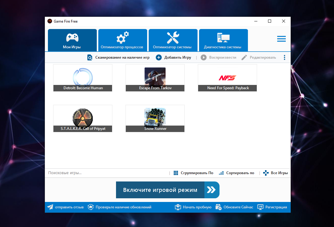
Task: Select the Snow Runner truck thumbnail
Action: 155,117
